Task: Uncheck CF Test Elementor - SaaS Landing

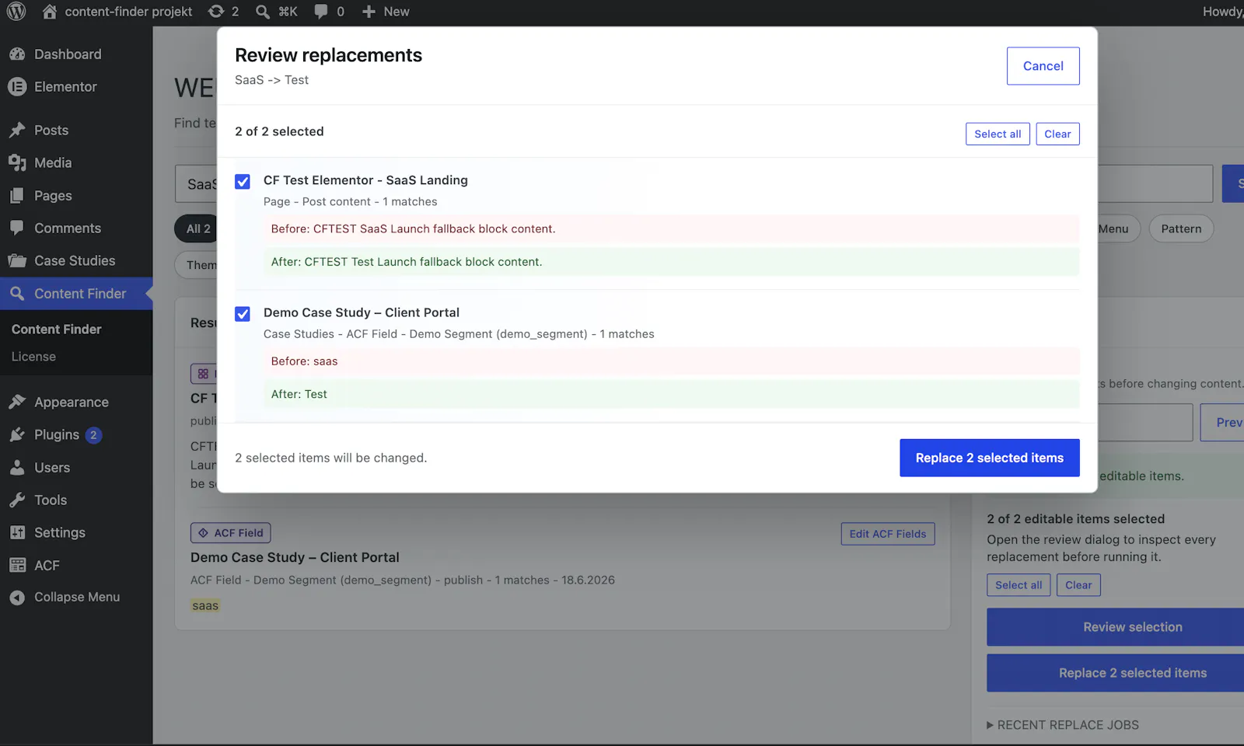Action: (x=243, y=182)
